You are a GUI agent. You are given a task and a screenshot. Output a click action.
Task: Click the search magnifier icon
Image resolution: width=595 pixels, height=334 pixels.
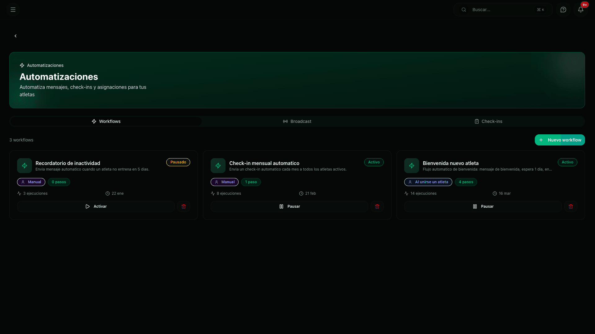pos(463,10)
